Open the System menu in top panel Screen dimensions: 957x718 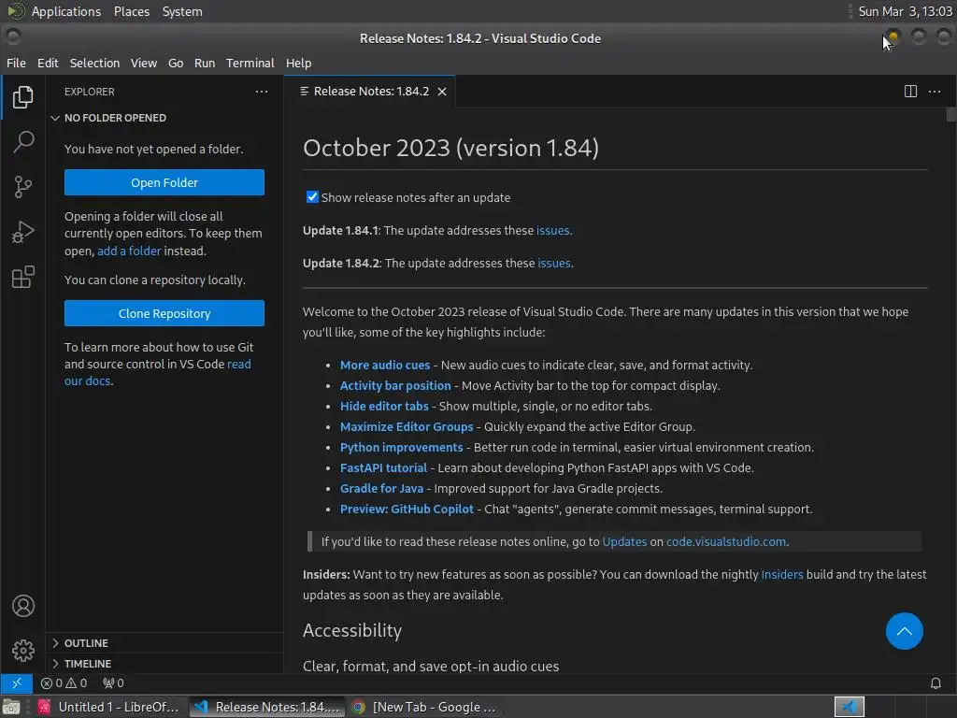pos(182,11)
